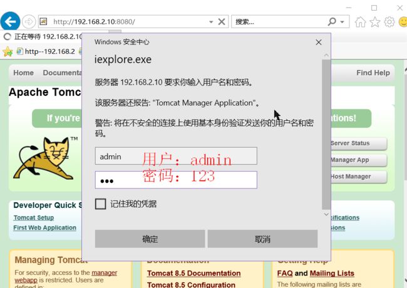The width and height of the screenshot is (407, 288).
Task: Close the Windows Security dialog
Action: 319,42
